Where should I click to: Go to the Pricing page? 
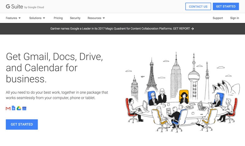tap(58, 18)
